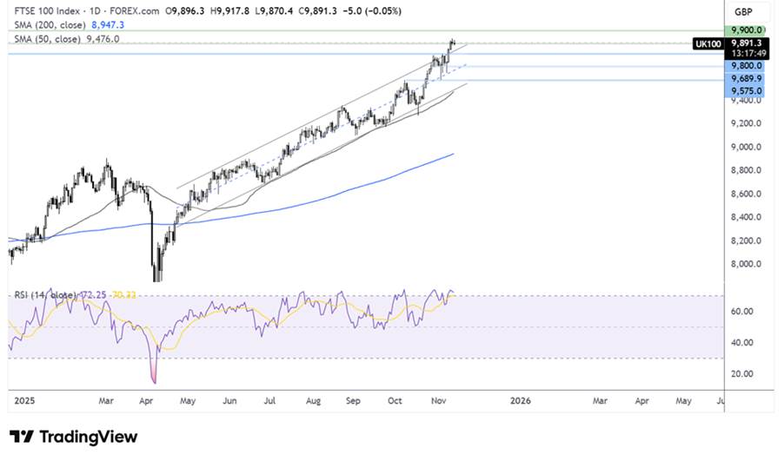Click the FTSE 100 Index symbol title

(x=42, y=12)
